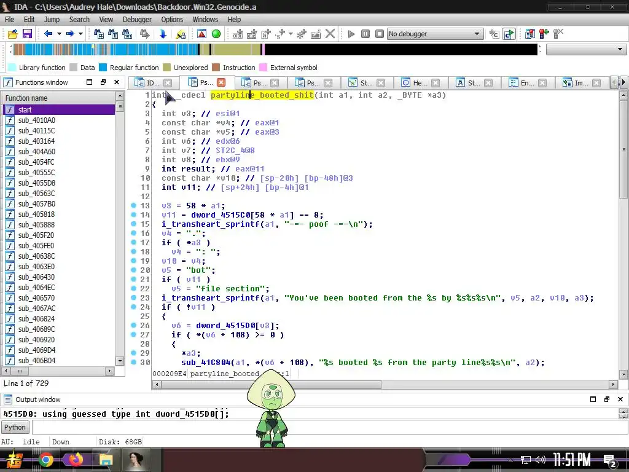Image resolution: width=629 pixels, height=472 pixels.
Task: Open File Explorer from the taskbar
Action: coord(106,460)
